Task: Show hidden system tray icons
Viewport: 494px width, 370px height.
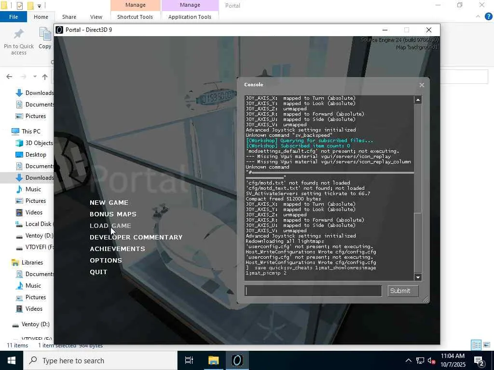Action: point(408,360)
